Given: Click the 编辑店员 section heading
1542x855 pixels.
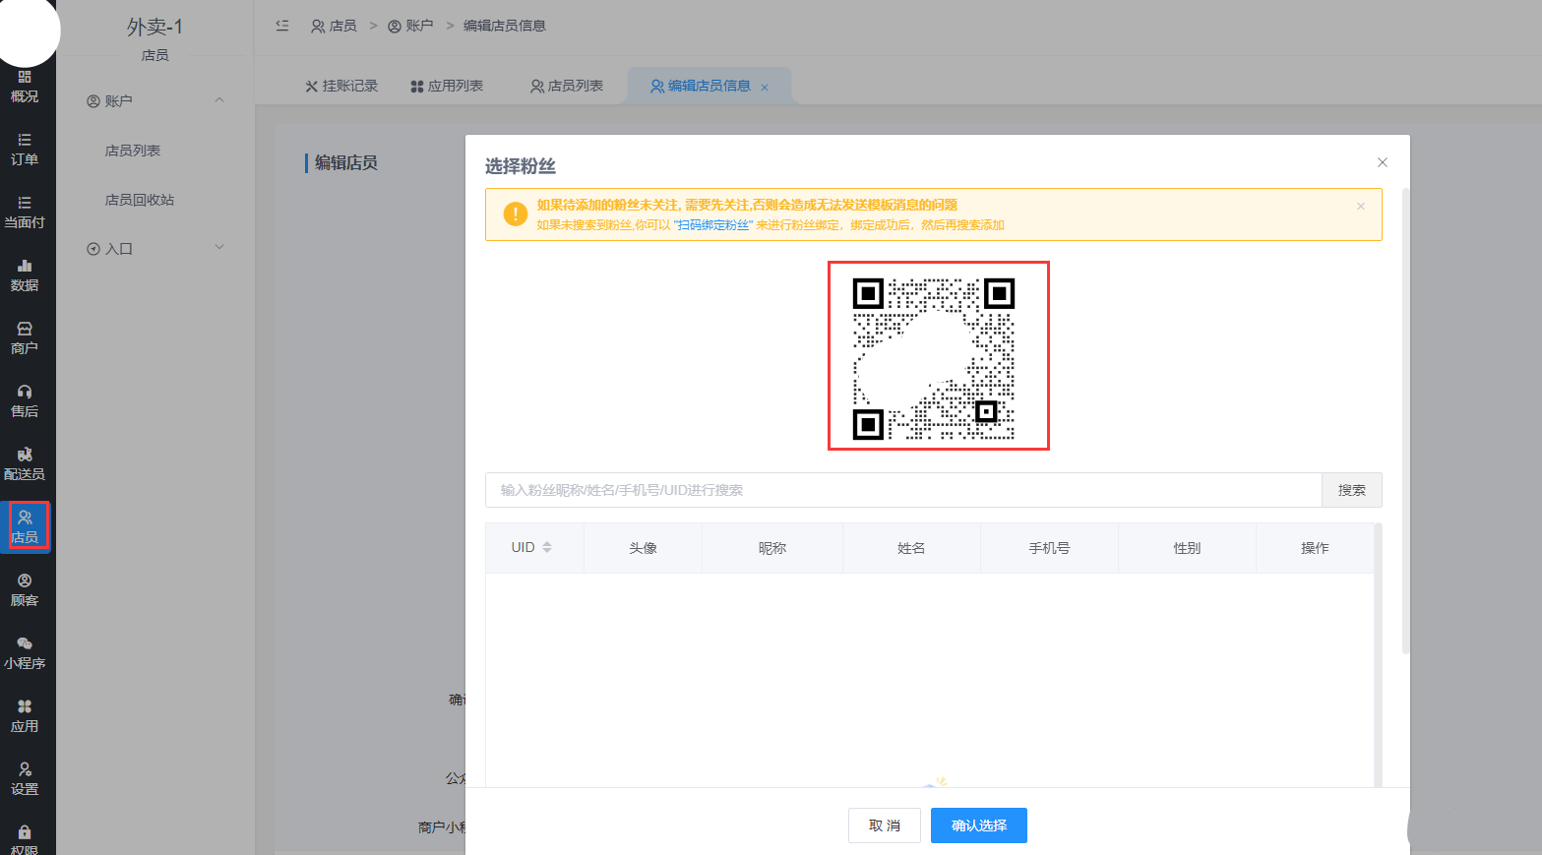Looking at the screenshot, I should point(346,162).
